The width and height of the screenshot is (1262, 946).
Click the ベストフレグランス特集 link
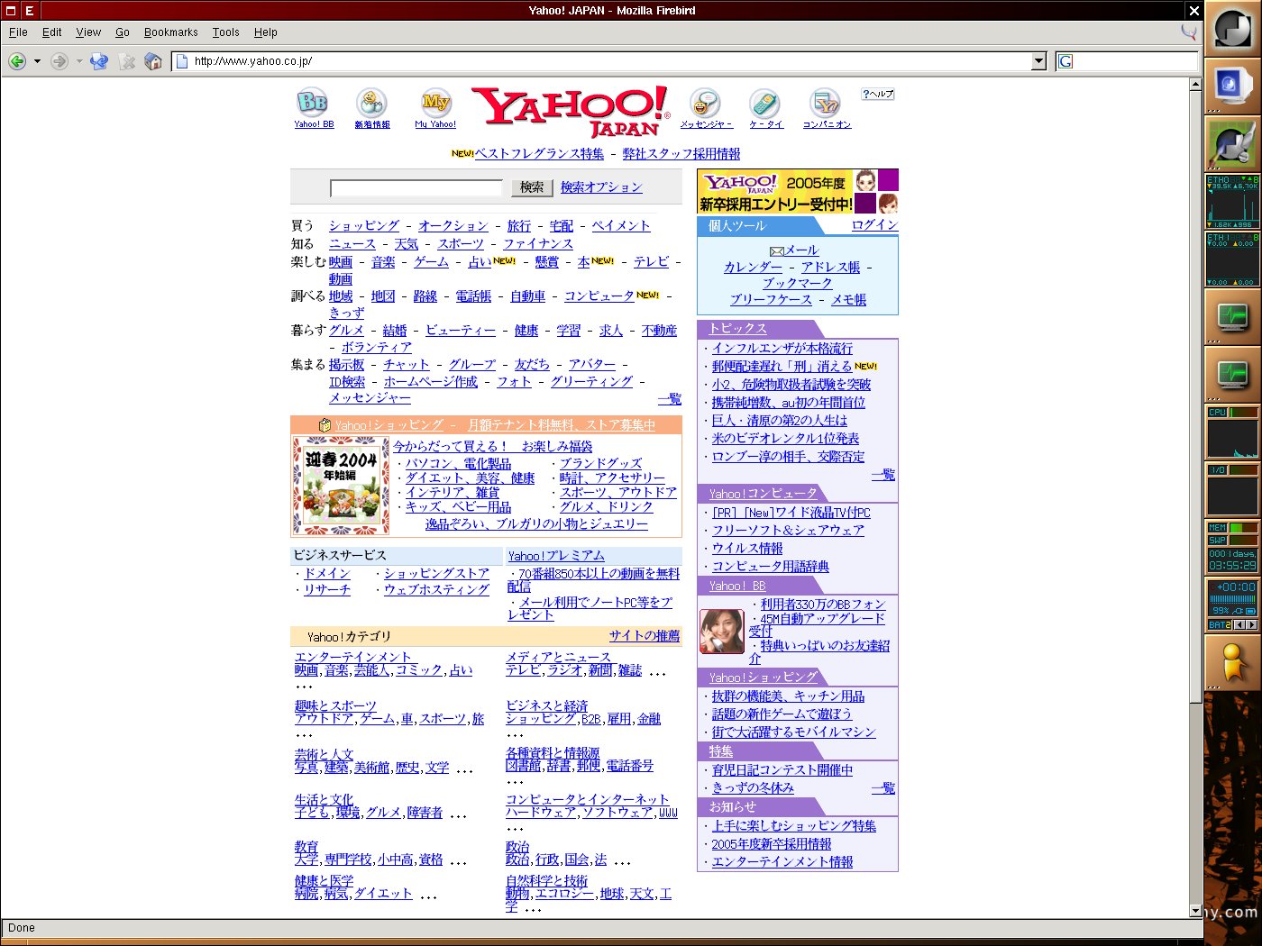[539, 154]
